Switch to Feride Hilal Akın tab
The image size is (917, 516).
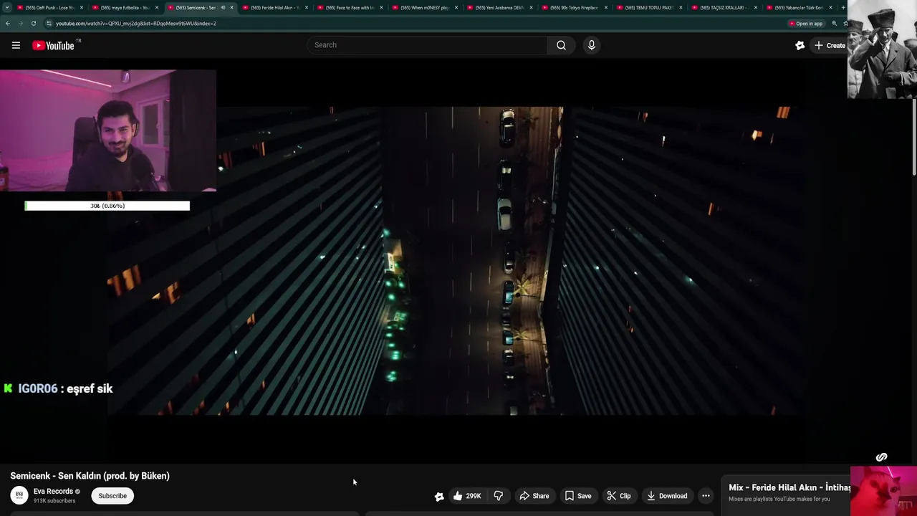tap(274, 8)
